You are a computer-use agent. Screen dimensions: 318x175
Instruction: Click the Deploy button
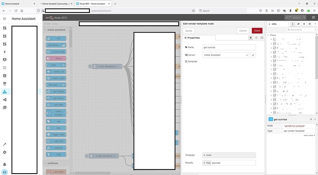click(293, 17)
